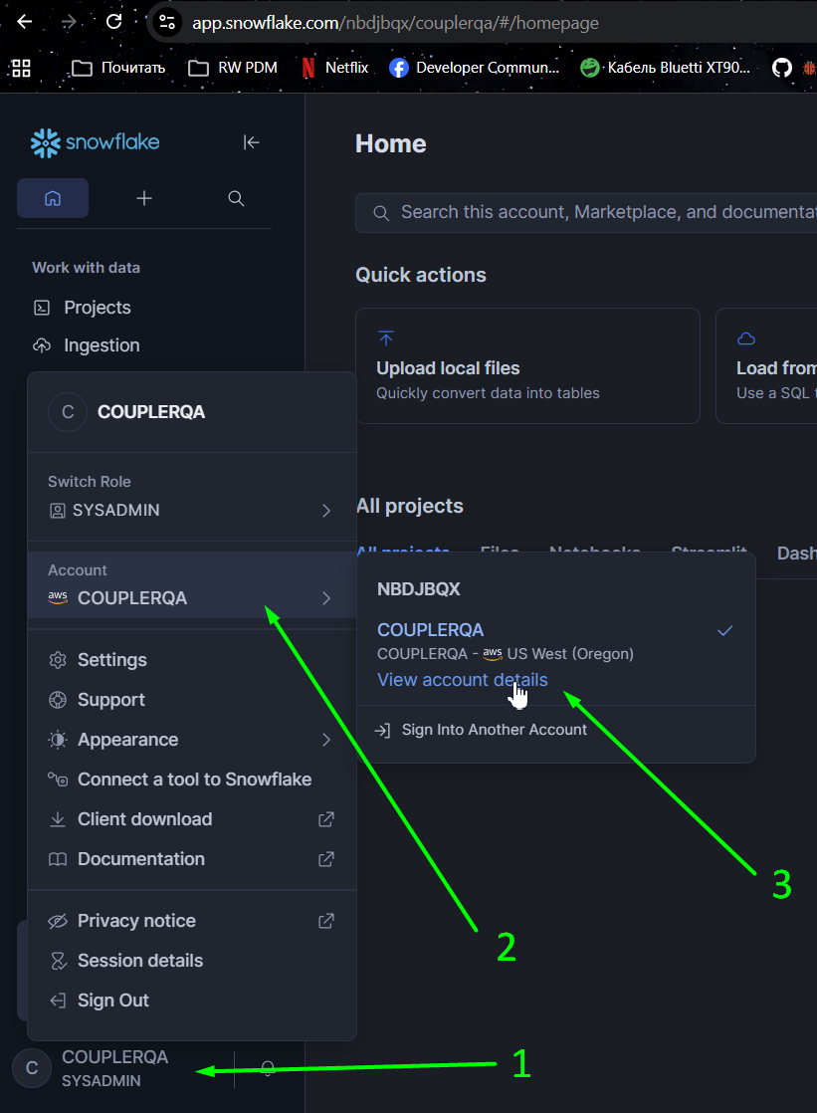Open the Netflix bookmark
This screenshot has width=817, height=1113.
coord(335,68)
